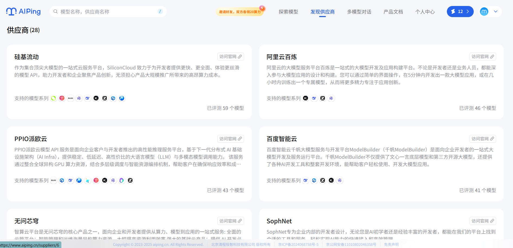The height and width of the screenshot is (248, 513).
Task: Click the Zhipu Z icon under 硅基流动
Action: (105, 98)
